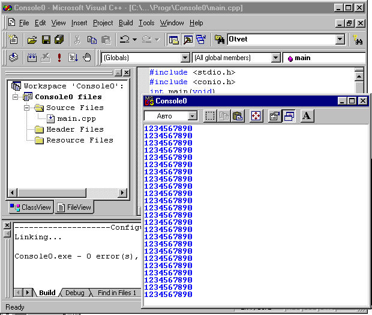Click the Build icon
This screenshot has width=372, height=315.
click(32, 57)
